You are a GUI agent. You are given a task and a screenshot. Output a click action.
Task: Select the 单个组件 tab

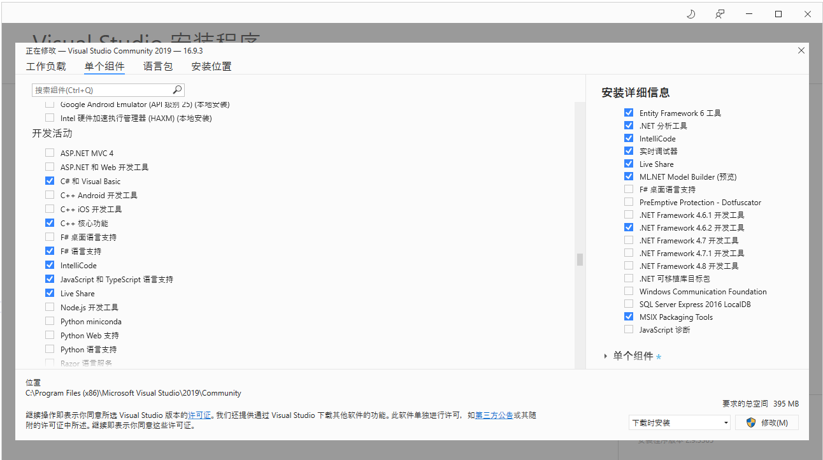104,66
